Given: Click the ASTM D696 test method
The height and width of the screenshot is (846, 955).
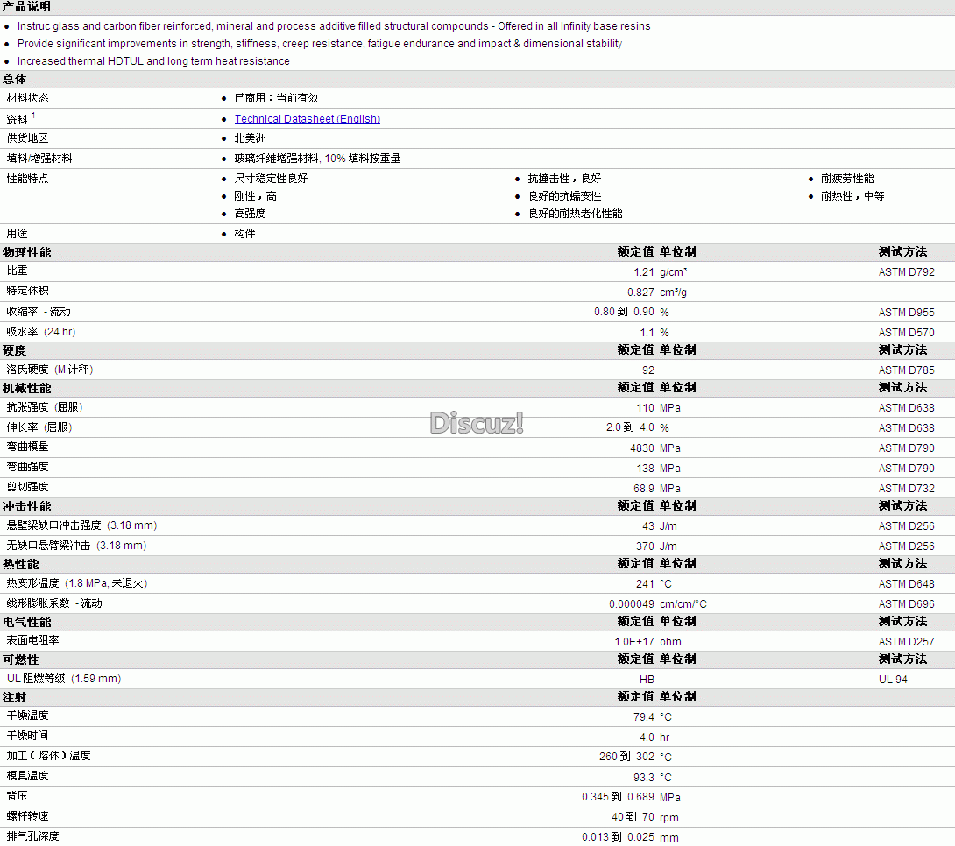Looking at the screenshot, I should pos(906,603).
